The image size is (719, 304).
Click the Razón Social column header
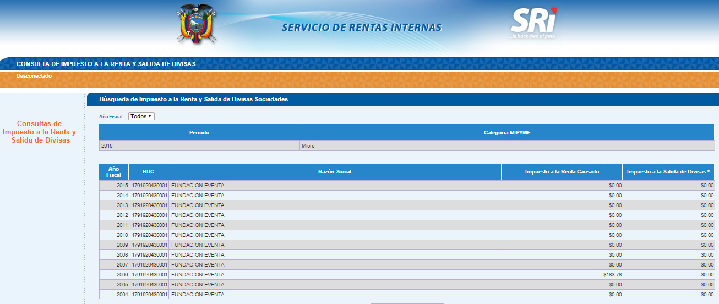[334, 172]
